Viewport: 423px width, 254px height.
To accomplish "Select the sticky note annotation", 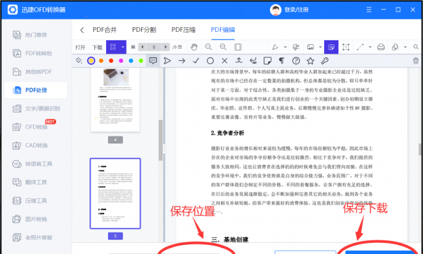I will tap(267, 61).
